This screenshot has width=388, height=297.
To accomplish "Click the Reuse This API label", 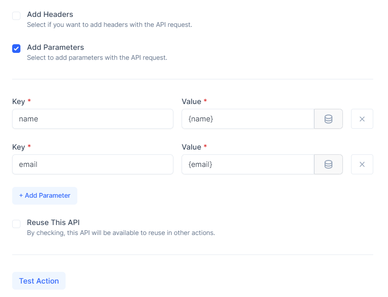I will click(53, 222).
